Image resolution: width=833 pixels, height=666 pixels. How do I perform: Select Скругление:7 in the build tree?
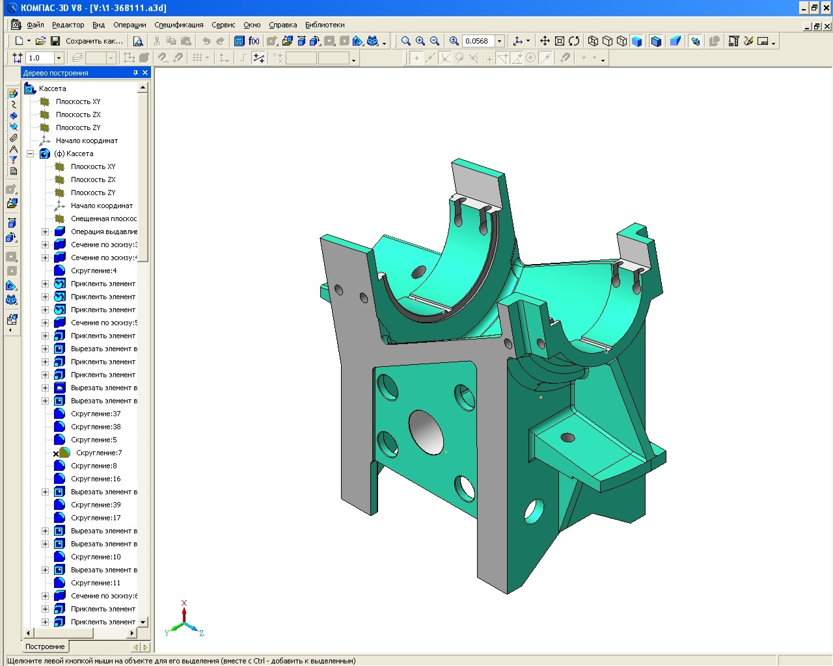[99, 453]
